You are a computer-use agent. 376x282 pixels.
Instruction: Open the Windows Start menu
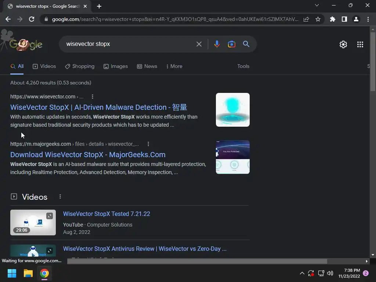click(x=12, y=273)
